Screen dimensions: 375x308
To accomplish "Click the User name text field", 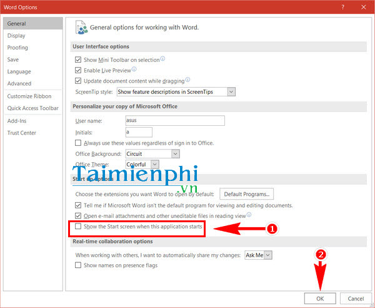I will (x=174, y=121).
